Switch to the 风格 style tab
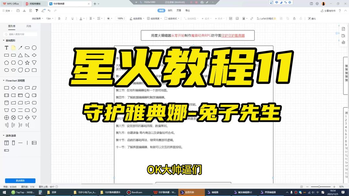This screenshot has width=349, height=196. pos(29,26)
